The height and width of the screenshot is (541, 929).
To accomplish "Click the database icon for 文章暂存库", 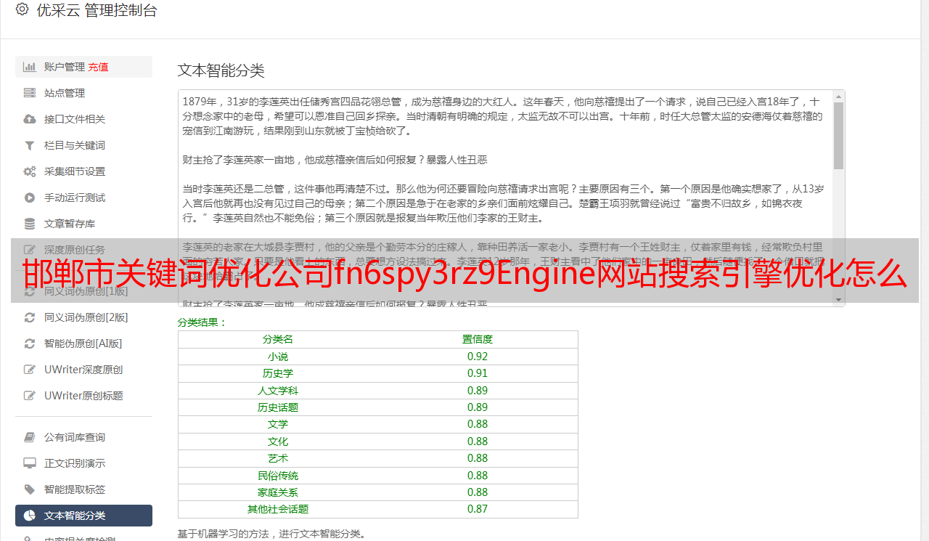I will click(x=30, y=224).
